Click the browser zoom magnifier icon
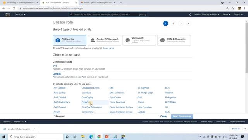This screenshot has height=140, width=248. coord(227,9)
